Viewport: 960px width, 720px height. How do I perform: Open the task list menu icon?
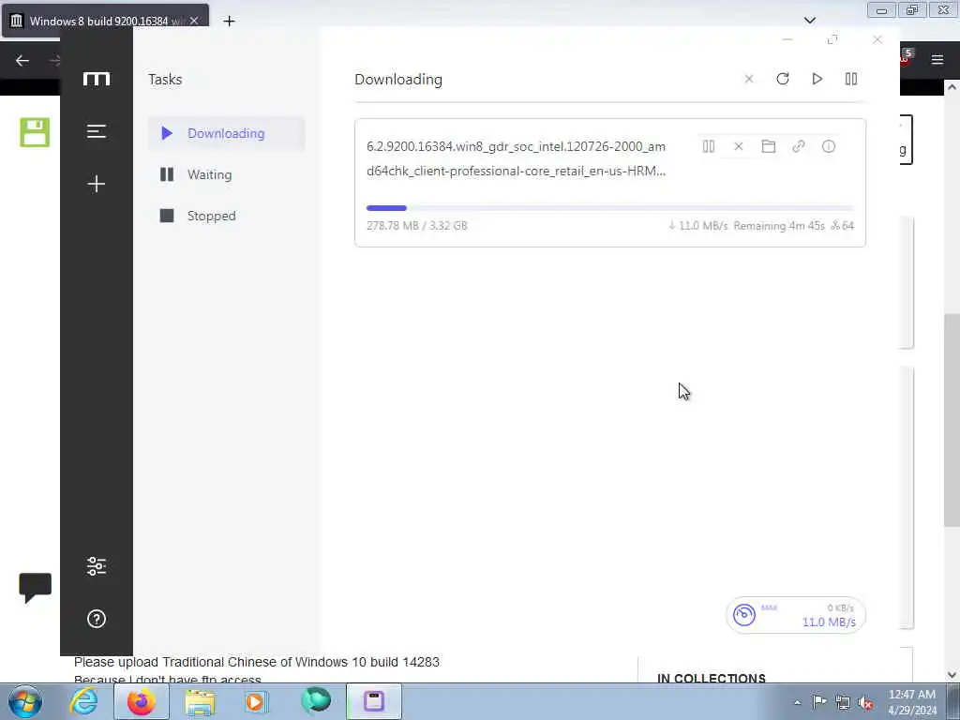[97, 131]
